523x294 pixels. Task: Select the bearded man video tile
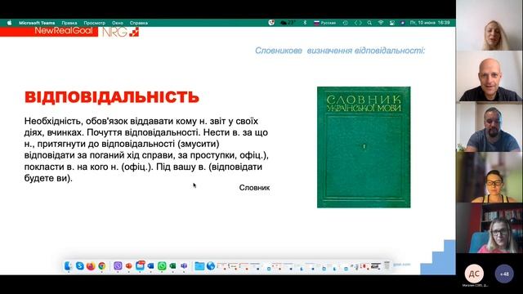pyautogui.click(x=489, y=127)
